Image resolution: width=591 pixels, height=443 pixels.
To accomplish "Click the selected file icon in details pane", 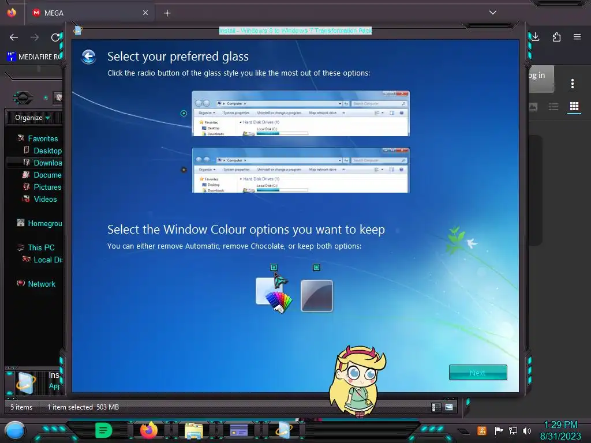I will [x=25, y=383].
